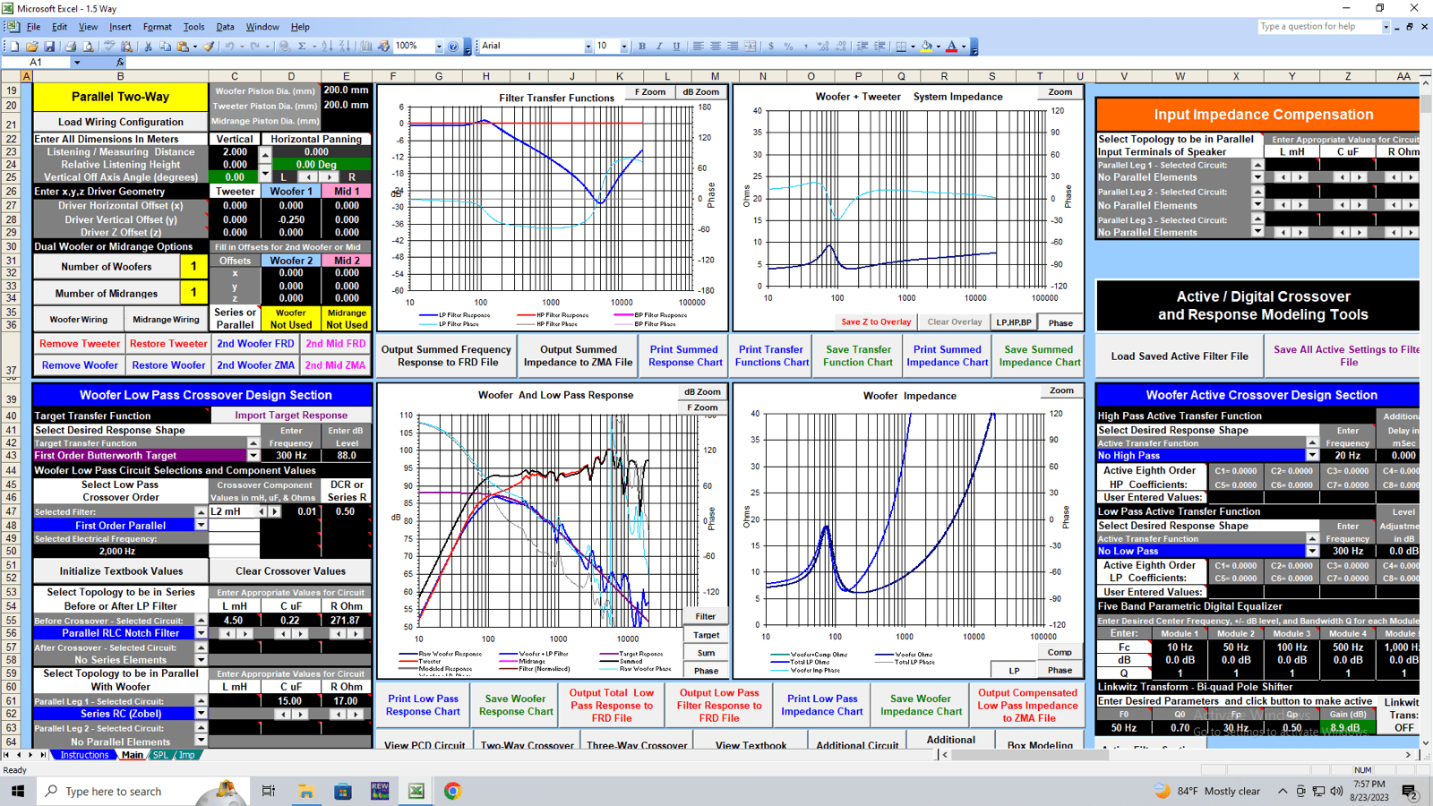Screen dimensions: 1433x806
Task: Click the AutoSum sigma icon
Action: click(302, 46)
